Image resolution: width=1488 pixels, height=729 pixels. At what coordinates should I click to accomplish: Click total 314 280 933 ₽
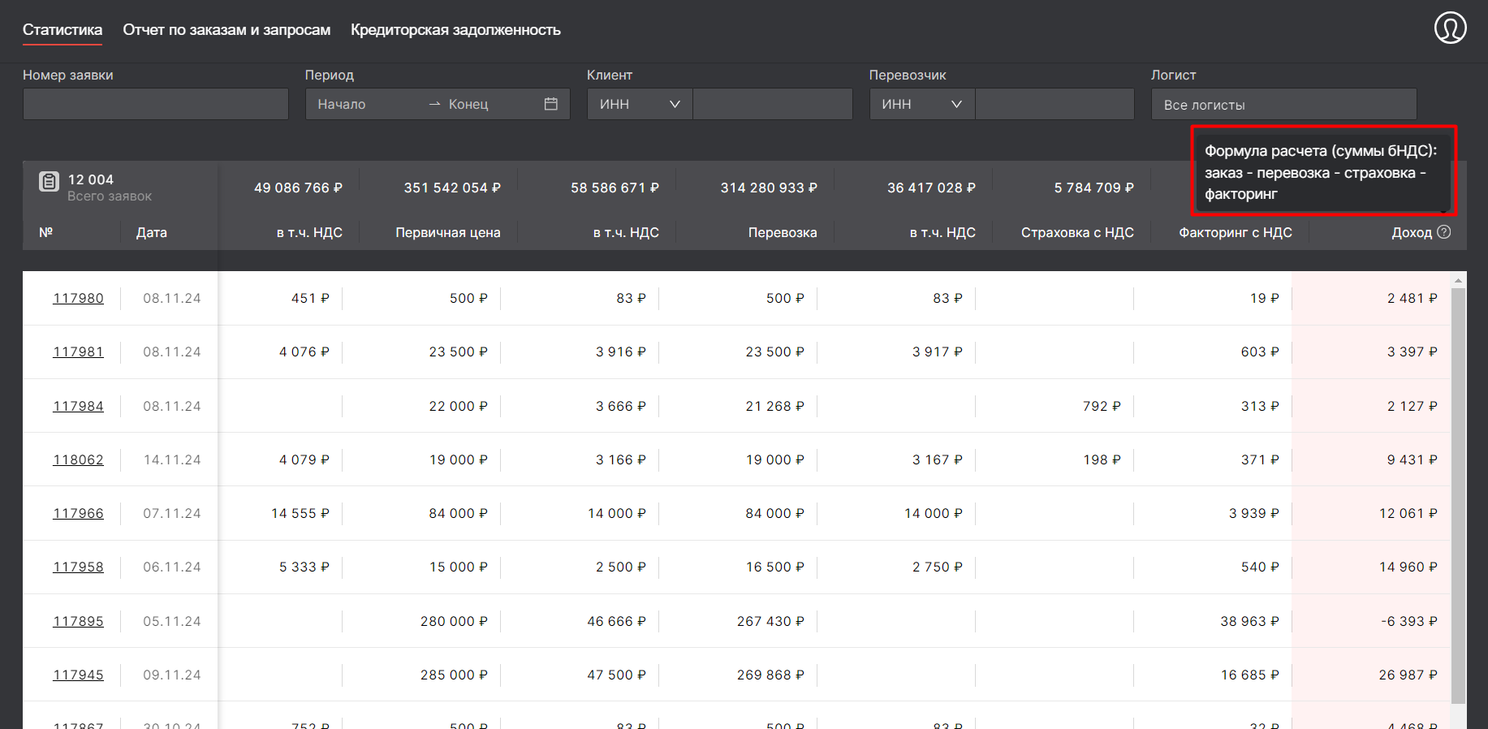[x=769, y=188]
